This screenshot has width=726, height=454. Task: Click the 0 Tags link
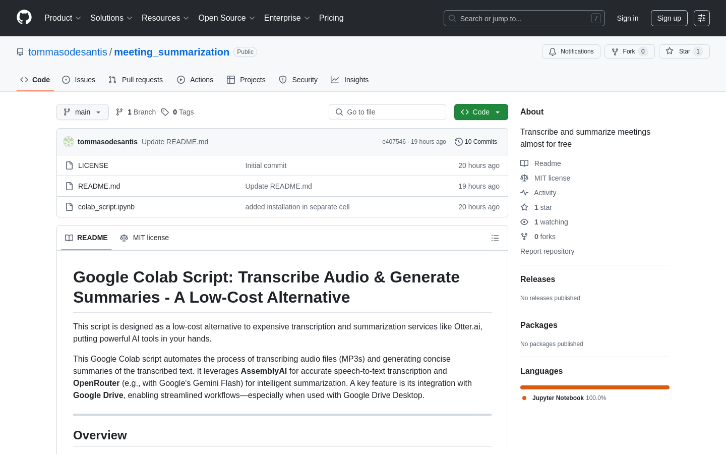(177, 112)
